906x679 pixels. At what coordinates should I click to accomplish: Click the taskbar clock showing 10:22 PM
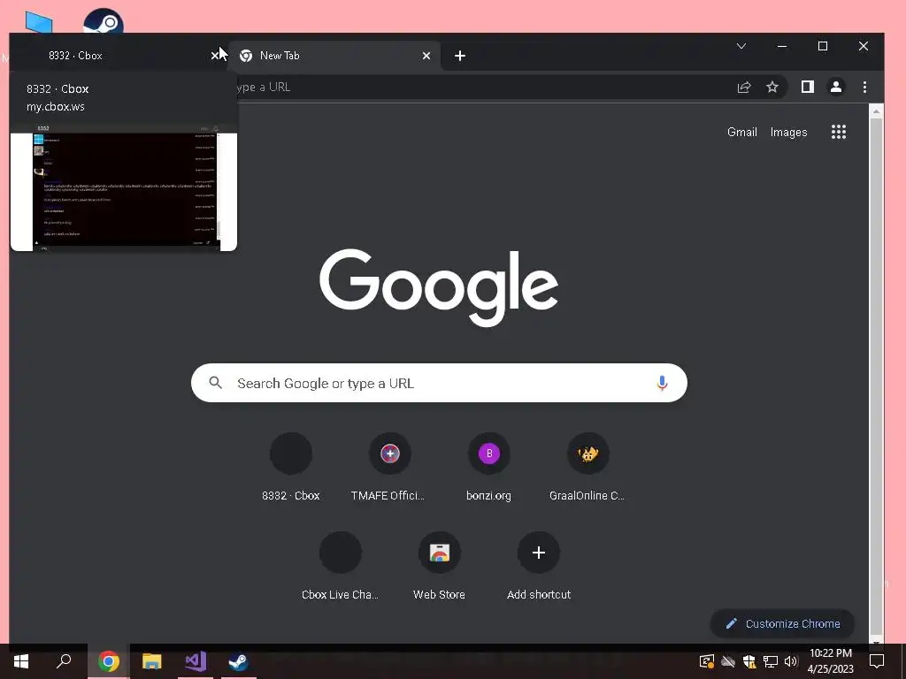830,661
